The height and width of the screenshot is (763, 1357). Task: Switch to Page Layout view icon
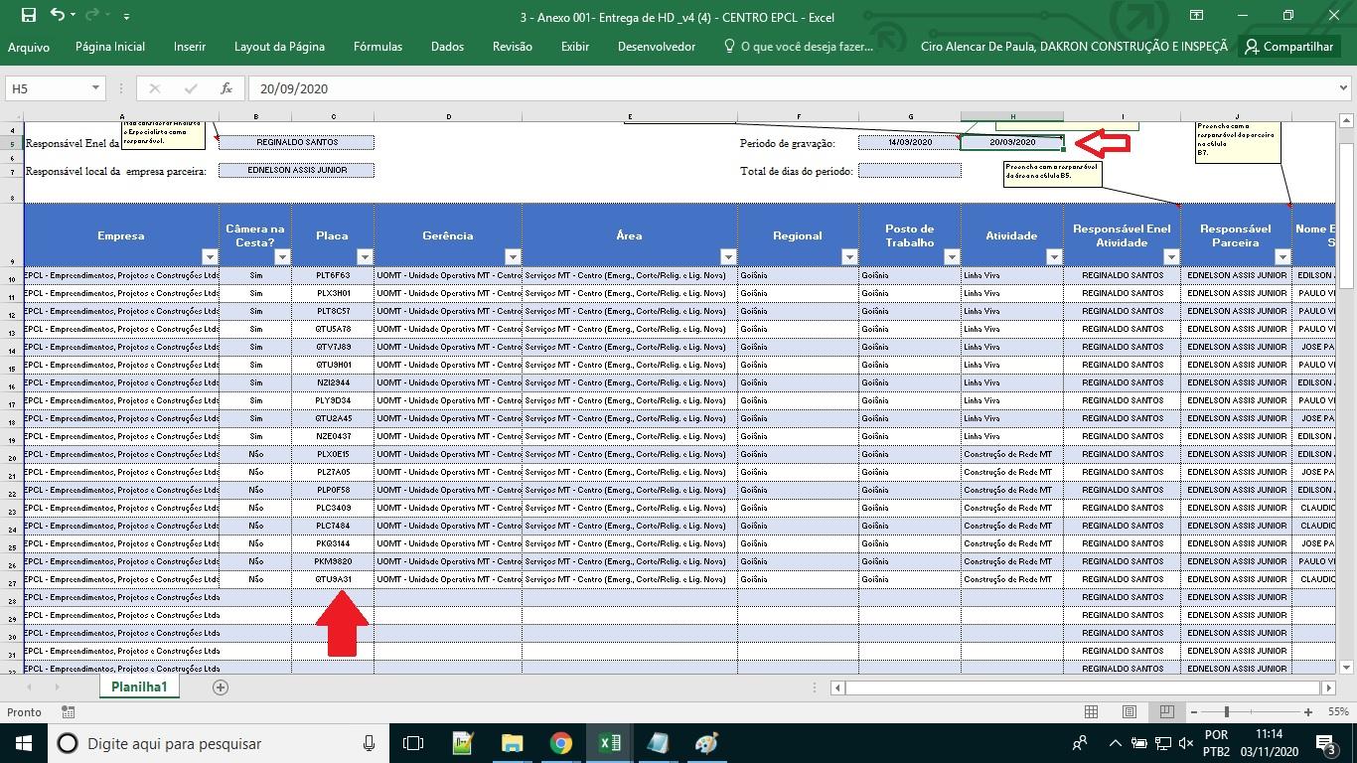1130,712
